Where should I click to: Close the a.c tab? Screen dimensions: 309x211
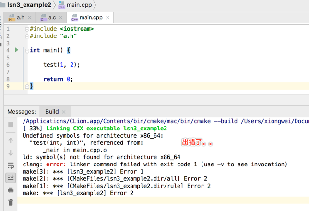[60, 18]
